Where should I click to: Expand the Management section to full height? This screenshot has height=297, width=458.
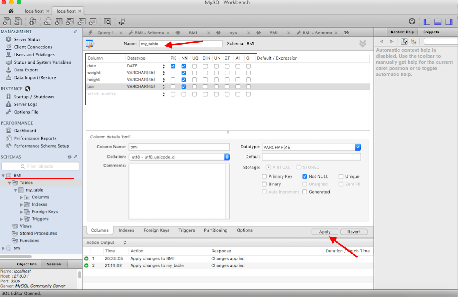75,31
